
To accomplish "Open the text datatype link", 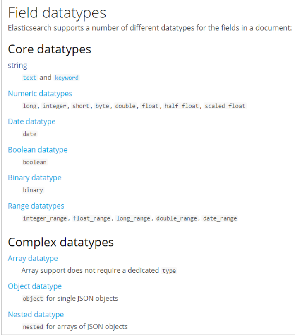I will pos(30,78).
